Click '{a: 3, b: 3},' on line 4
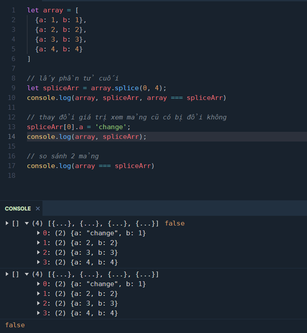 click(61, 39)
